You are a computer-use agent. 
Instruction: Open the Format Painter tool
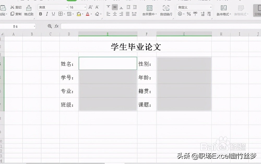29,11
